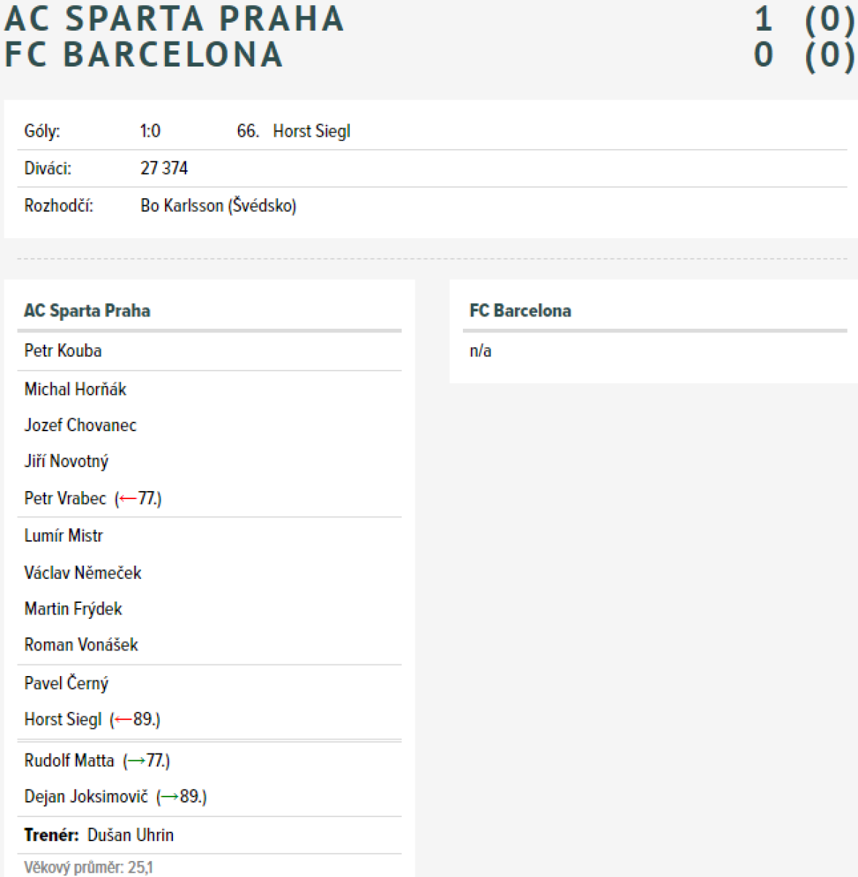Click Pavel Černý in the lineup
The image size is (858, 877).
coord(66,683)
